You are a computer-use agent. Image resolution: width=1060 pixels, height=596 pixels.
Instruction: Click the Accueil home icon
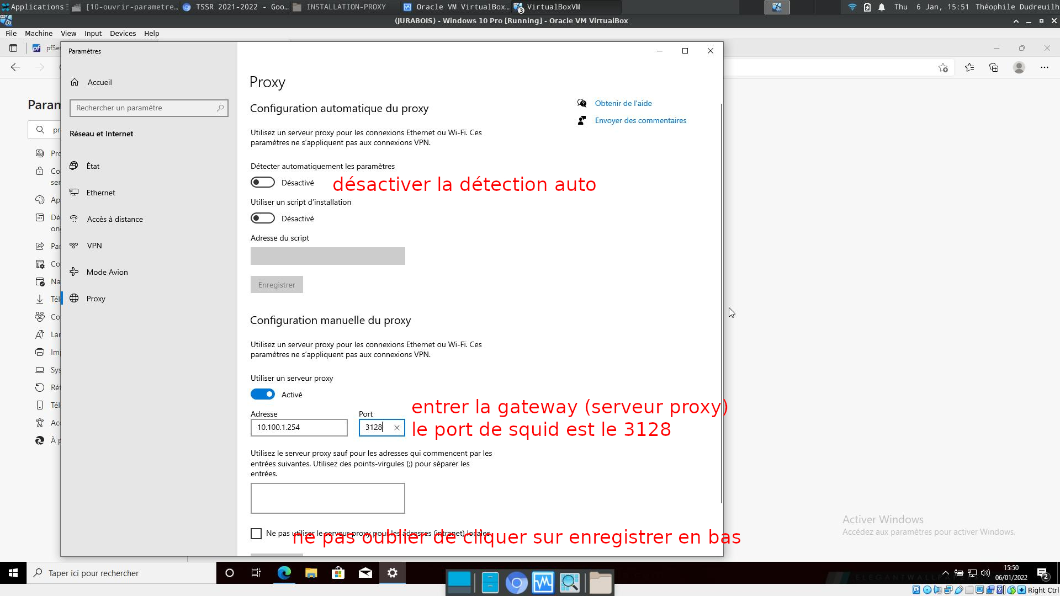tap(75, 82)
